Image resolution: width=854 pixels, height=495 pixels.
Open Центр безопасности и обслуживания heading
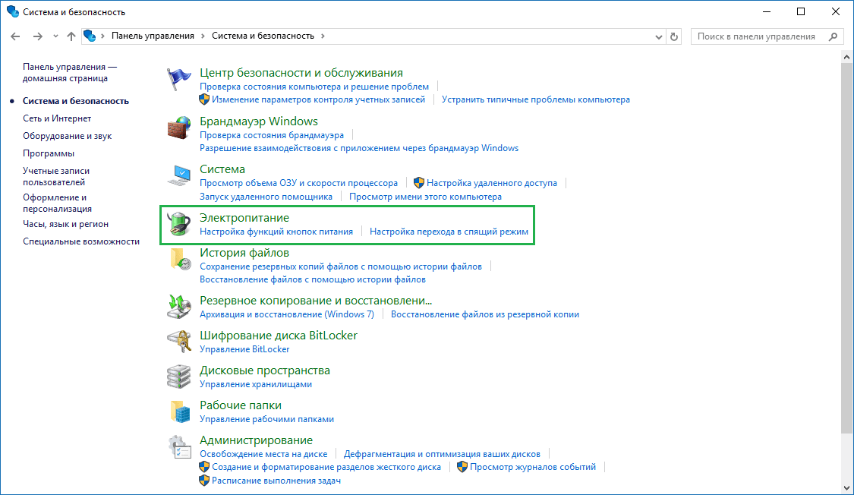click(301, 72)
